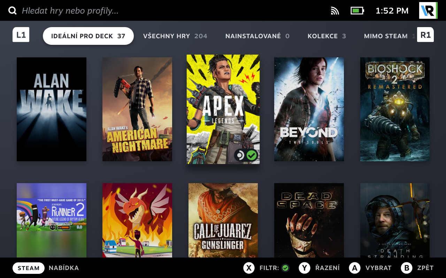
Task: Open the 'Řazení' sort options
Action: [x=328, y=268]
